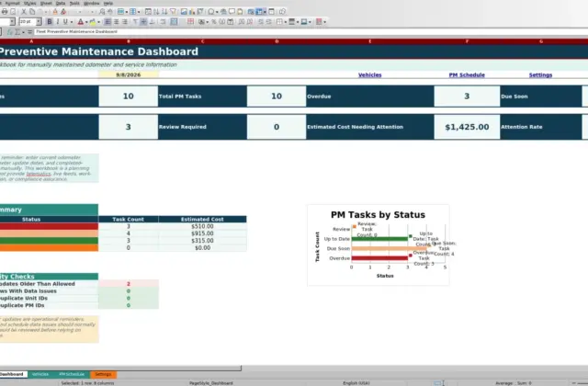The image size is (588, 386).
Task: Click the Insert Chart icon
Action: click(192, 12)
